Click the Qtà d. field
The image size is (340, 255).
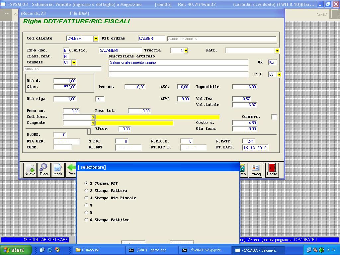(65, 81)
